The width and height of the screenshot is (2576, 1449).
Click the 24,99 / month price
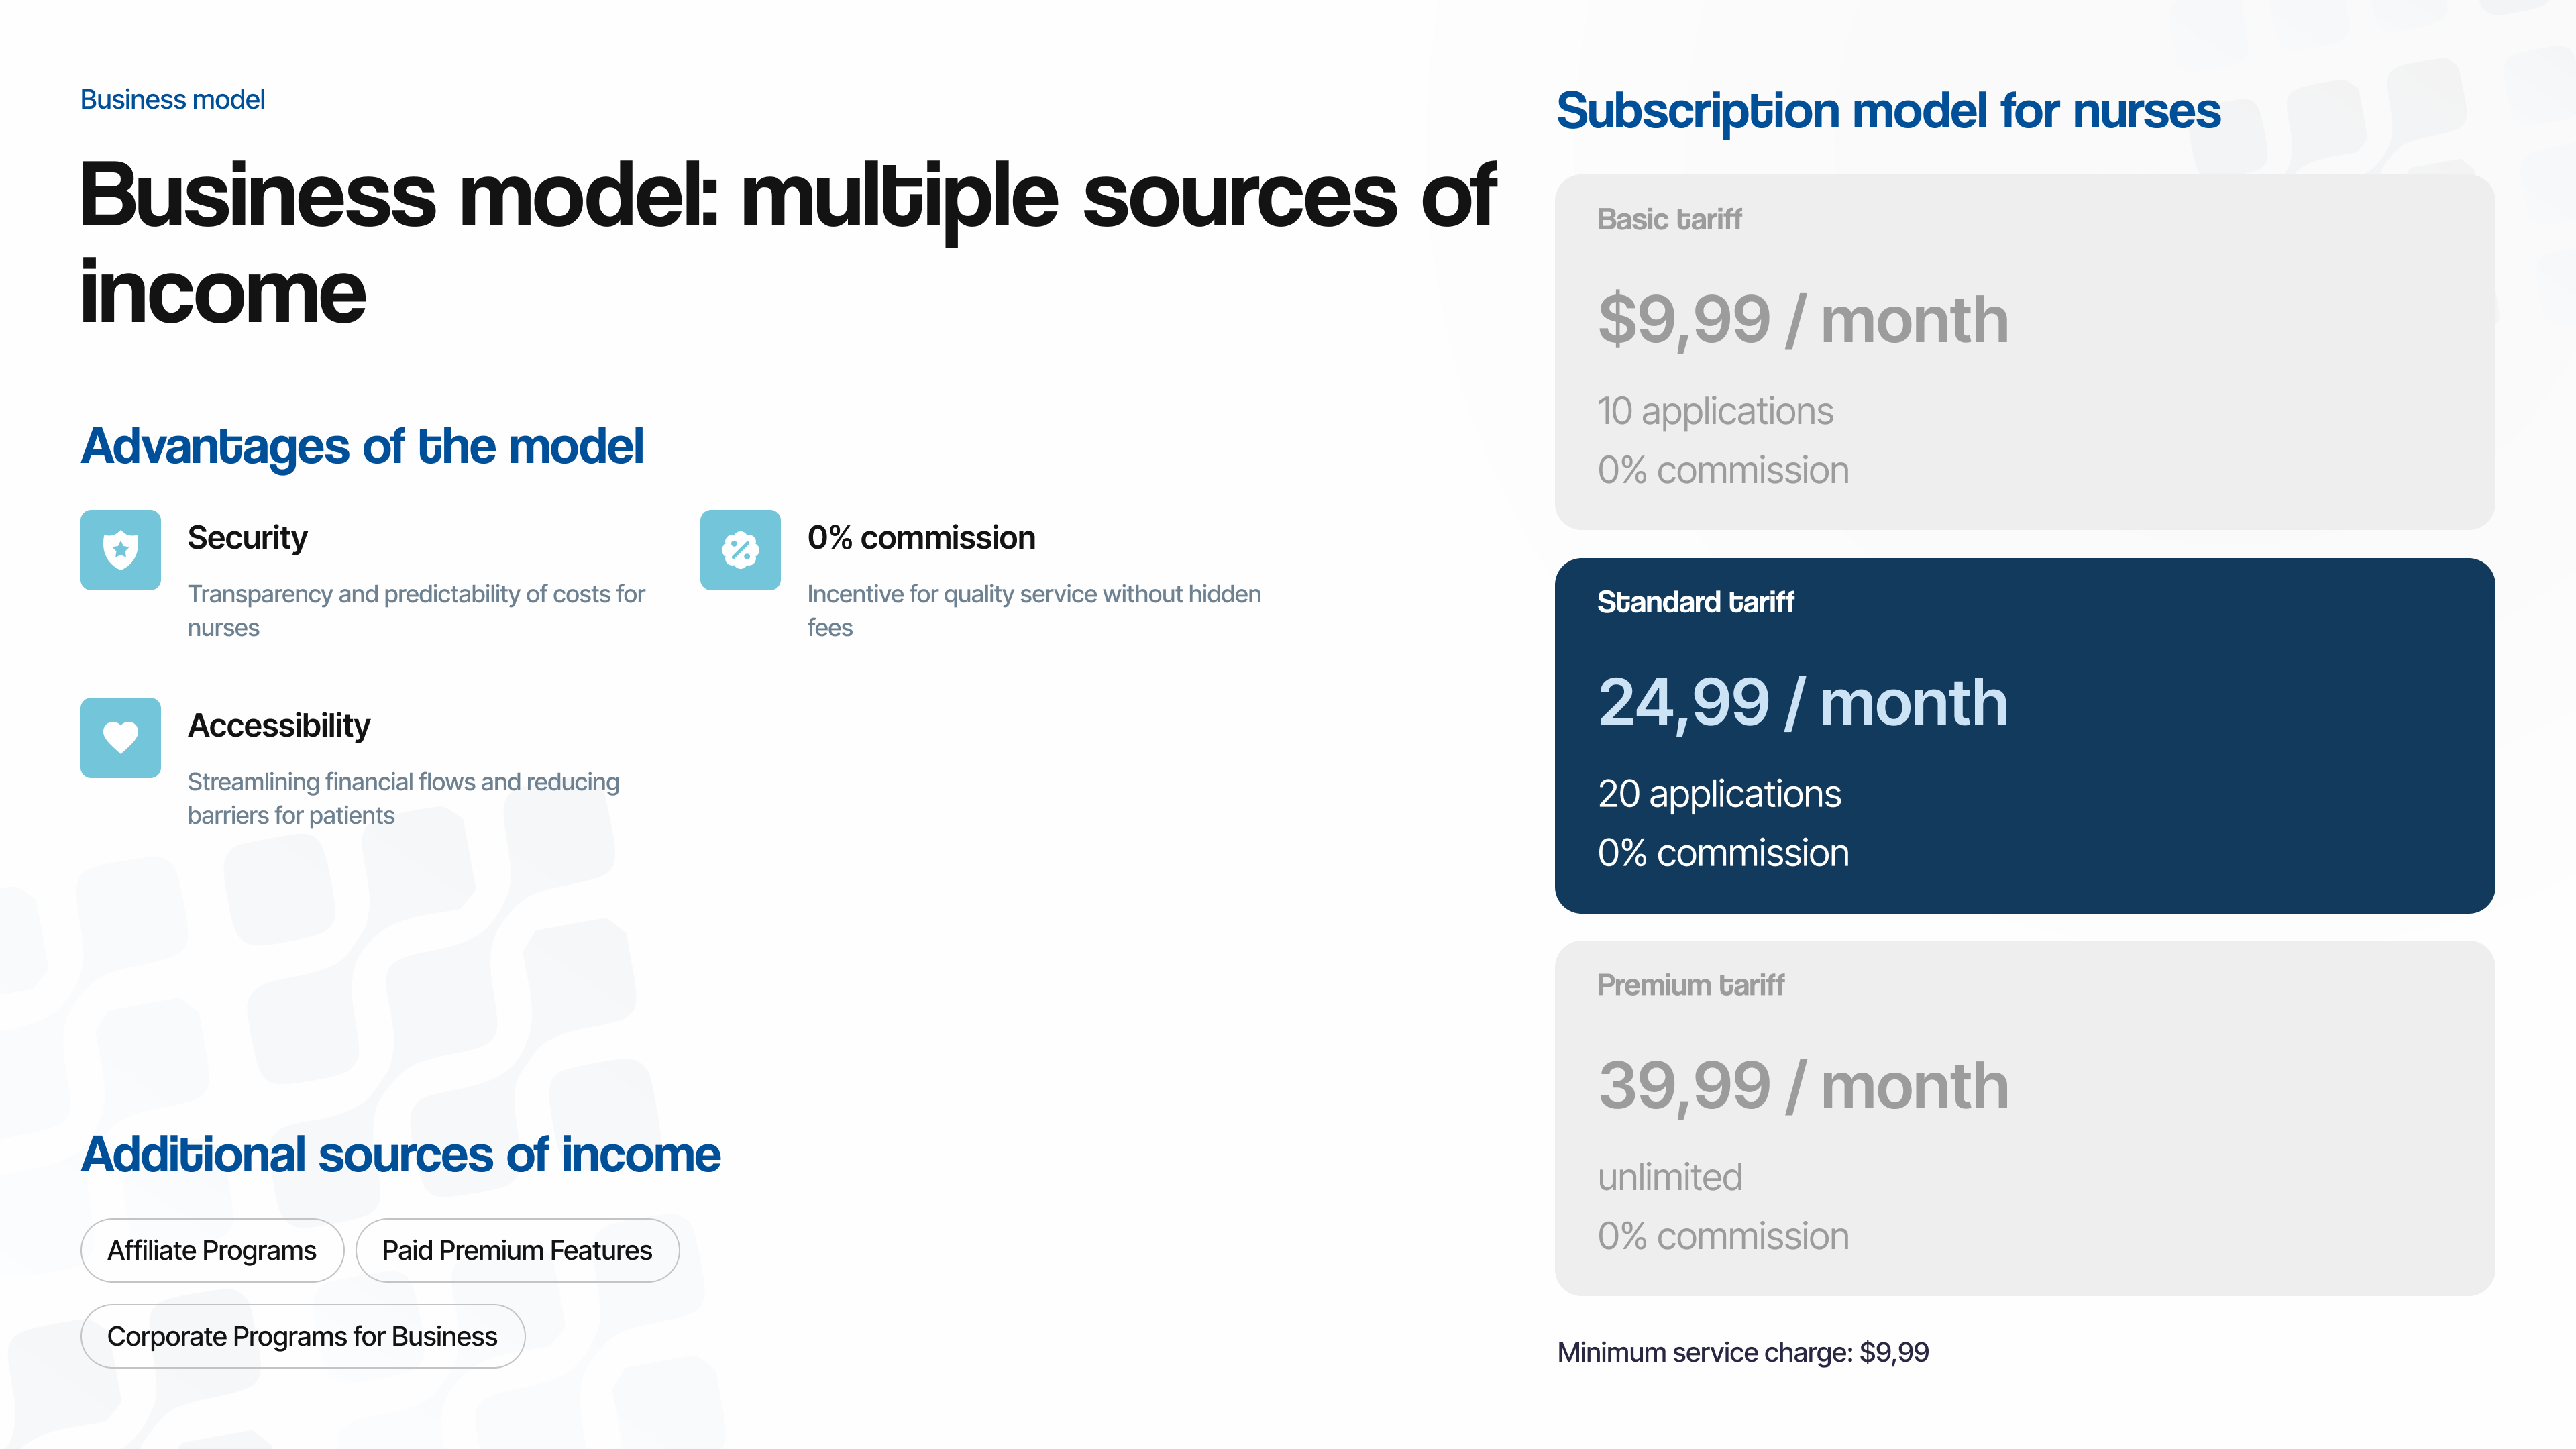pos(1802,702)
